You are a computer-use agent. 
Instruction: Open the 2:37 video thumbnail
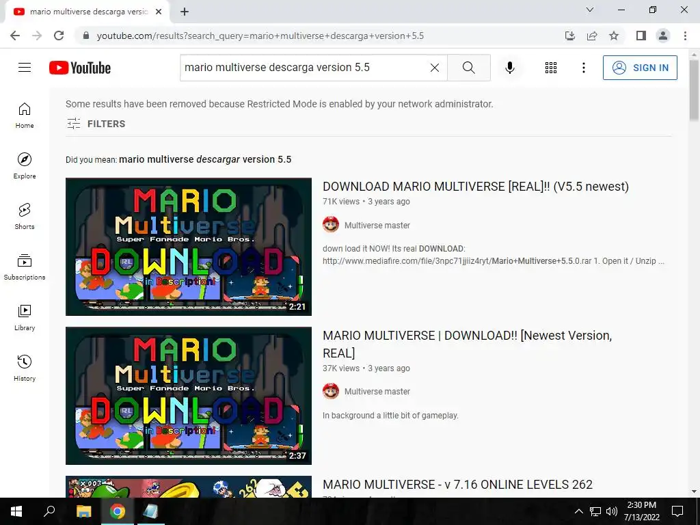click(x=189, y=396)
